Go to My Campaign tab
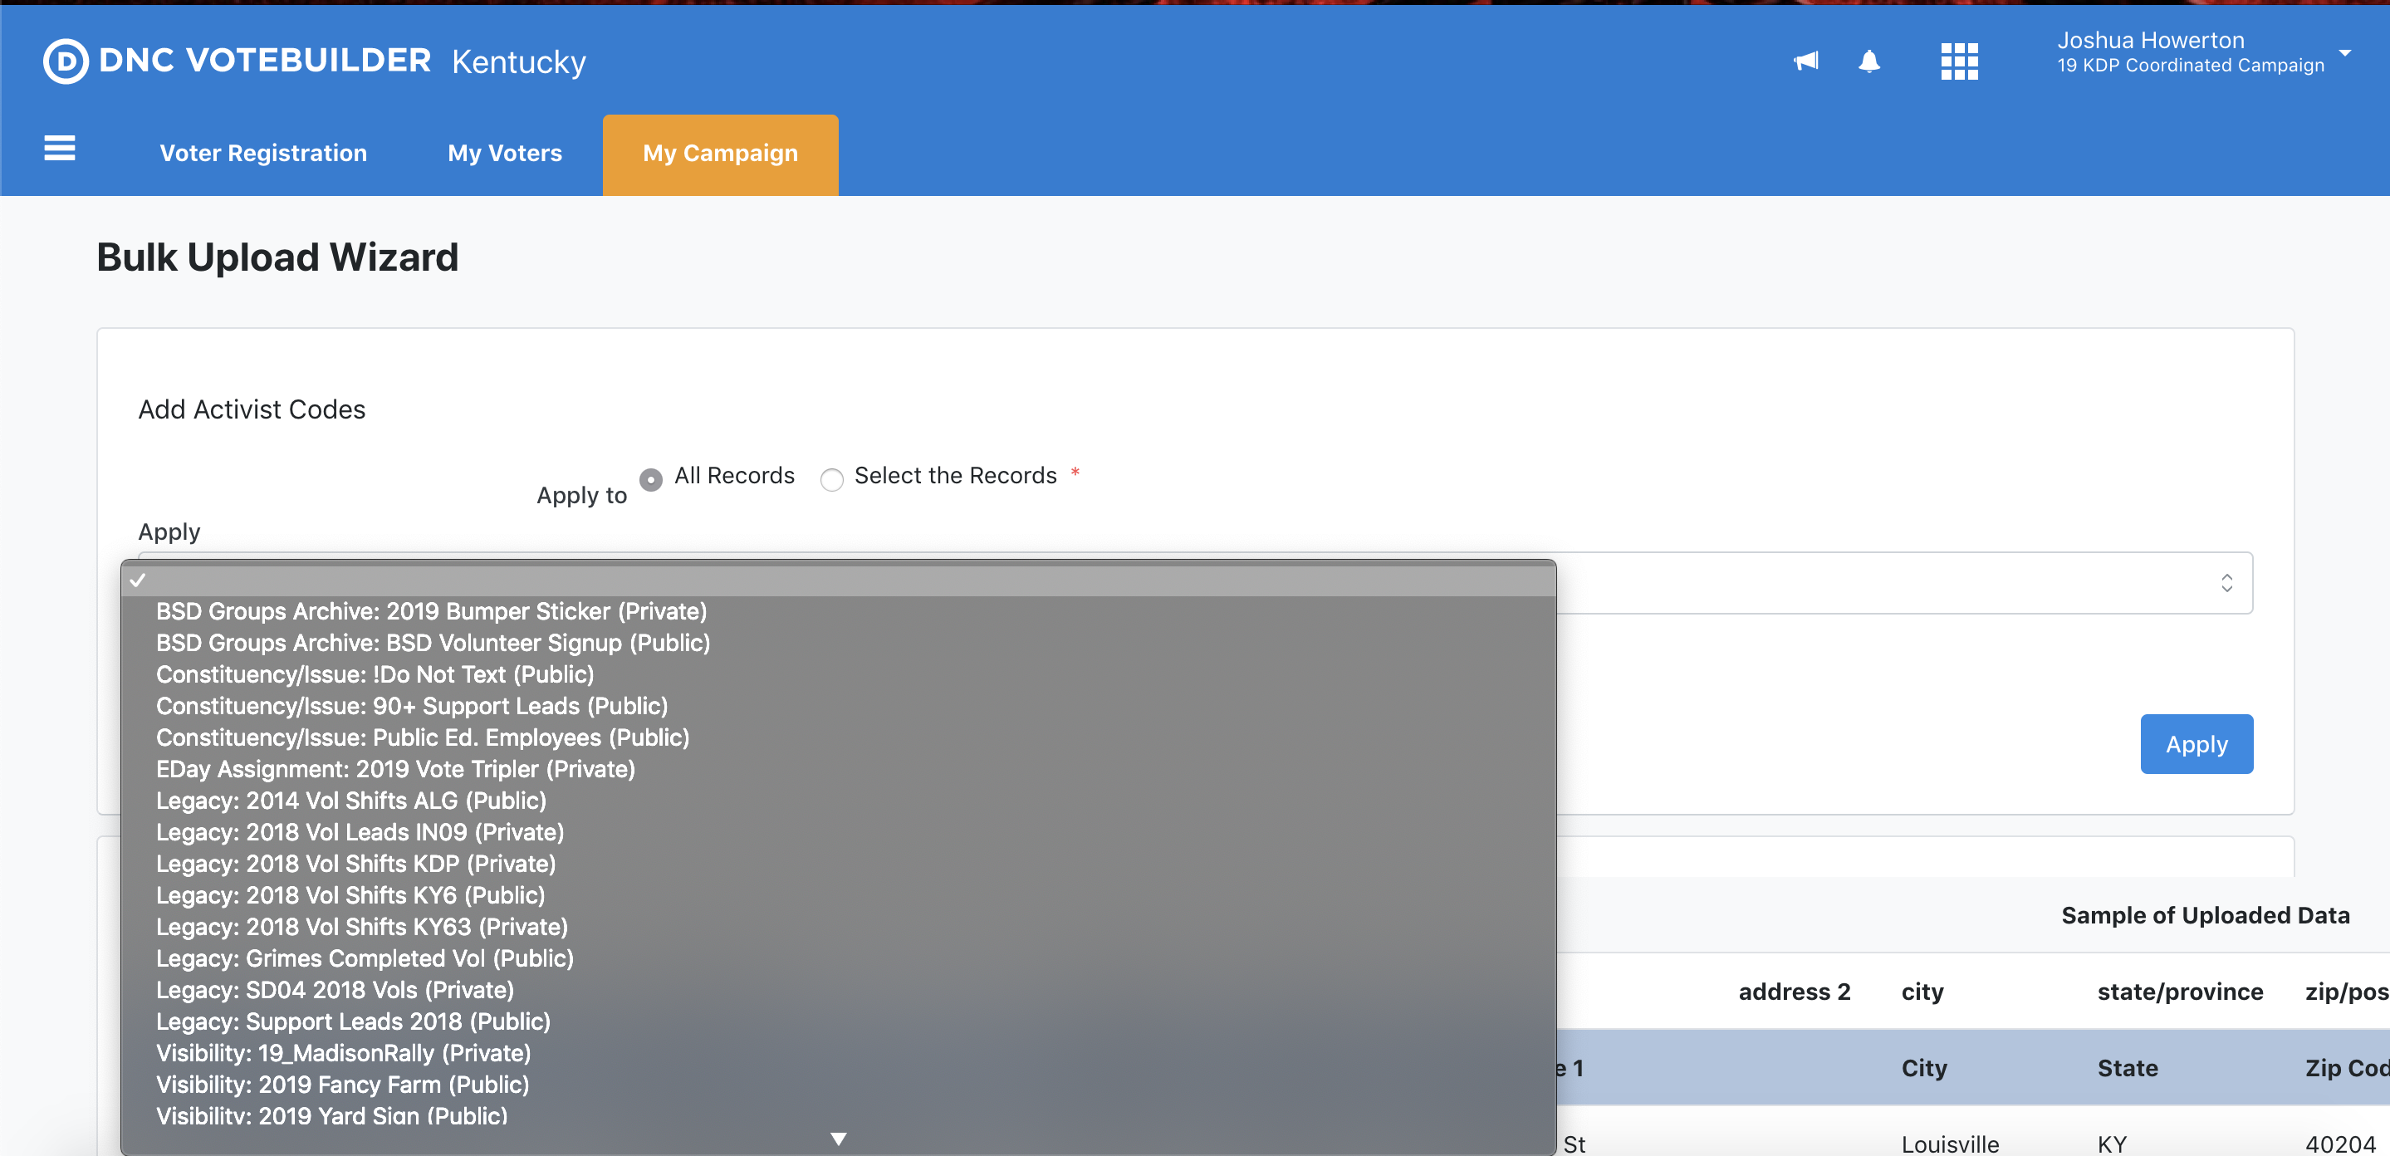Viewport: 2390px width, 1156px height. coord(720,153)
